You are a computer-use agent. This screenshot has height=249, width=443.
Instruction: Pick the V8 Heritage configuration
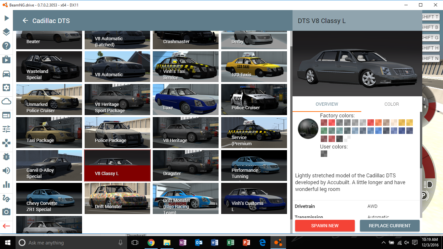(x=186, y=133)
